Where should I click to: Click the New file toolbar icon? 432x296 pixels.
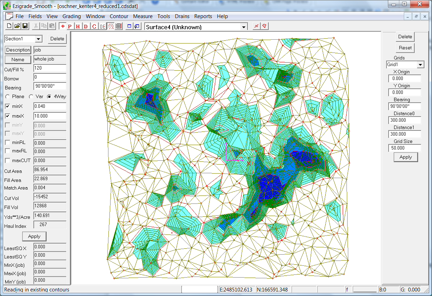(9, 26)
